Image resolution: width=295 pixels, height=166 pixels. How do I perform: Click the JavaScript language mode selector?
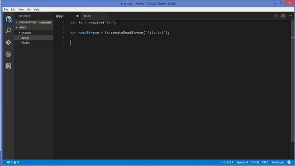point(277,162)
